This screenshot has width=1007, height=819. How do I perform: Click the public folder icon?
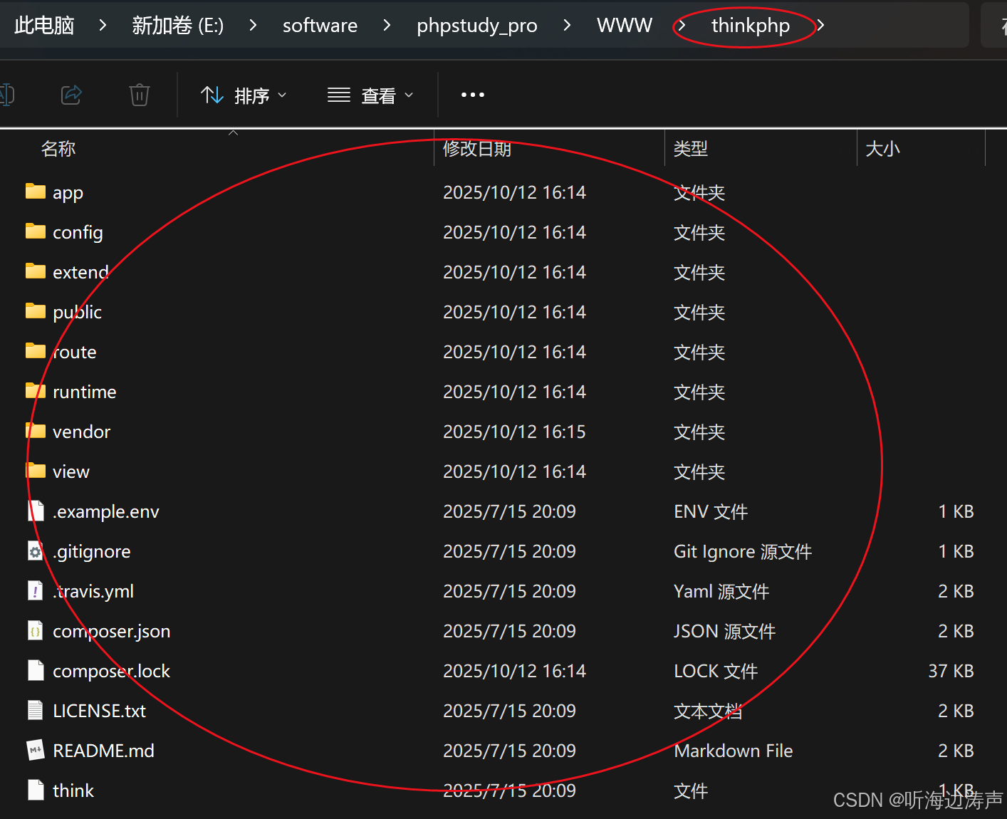click(x=36, y=311)
